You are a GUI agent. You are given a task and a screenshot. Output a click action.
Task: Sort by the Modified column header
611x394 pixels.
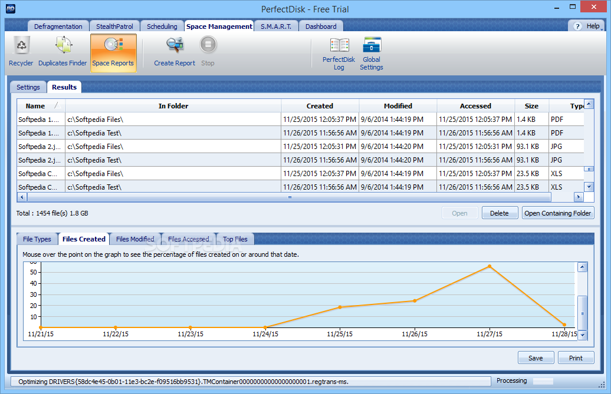(x=398, y=106)
